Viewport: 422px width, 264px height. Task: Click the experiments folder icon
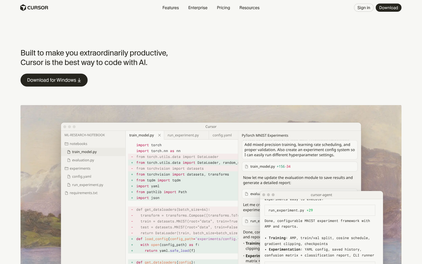[66, 168]
